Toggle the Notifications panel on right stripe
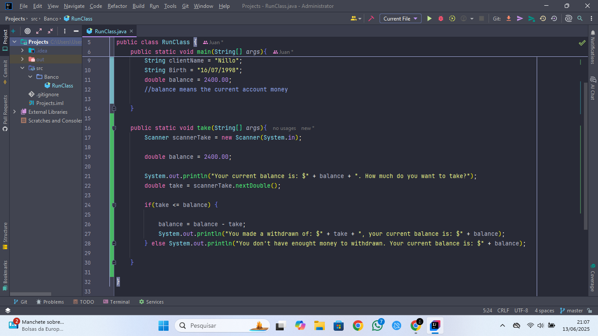This screenshot has width=598, height=336. point(593,47)
